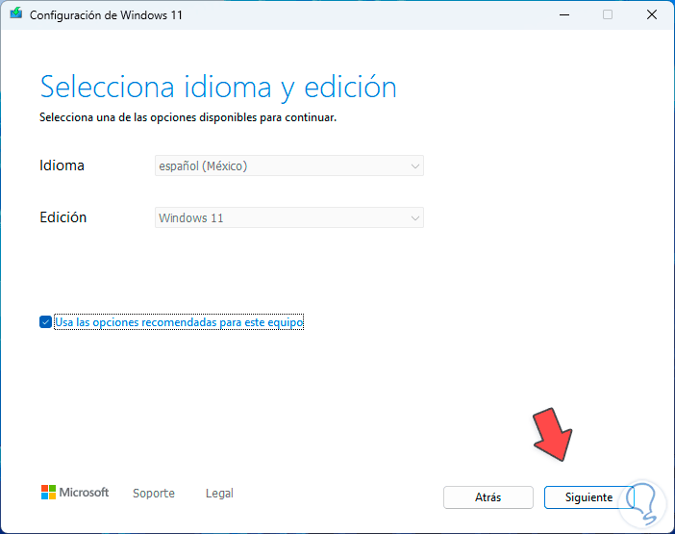Click the 'Selecciona una de las opciones disponibles' text
The image size is (675, 534).
tap(187, 117)
